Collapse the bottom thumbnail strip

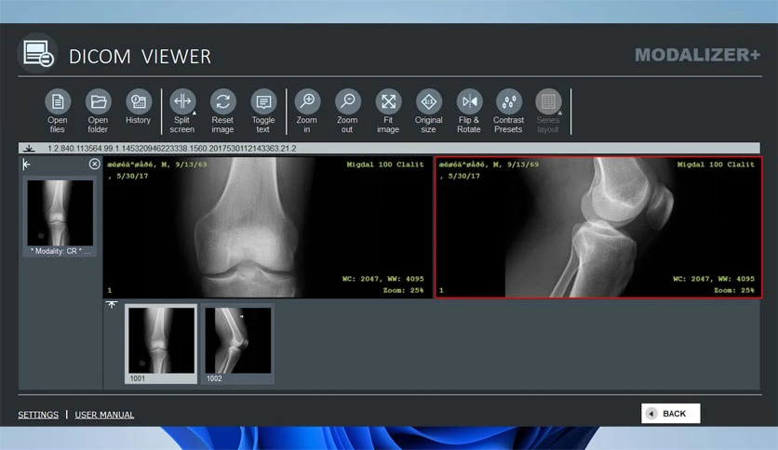112,304
